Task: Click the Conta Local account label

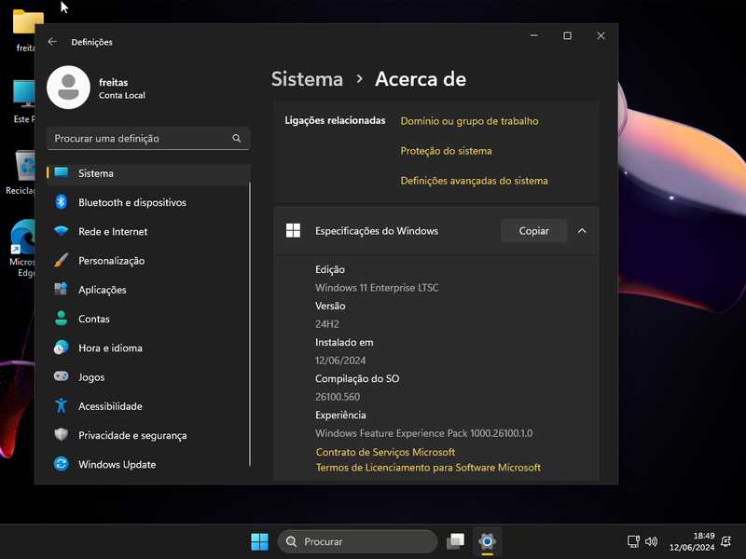Action: click(x=122, y=95)
